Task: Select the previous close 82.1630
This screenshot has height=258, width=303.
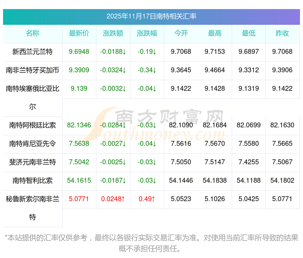Action: coord(282,125)
